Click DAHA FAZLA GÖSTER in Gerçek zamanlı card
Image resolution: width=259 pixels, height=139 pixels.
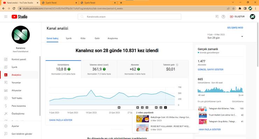[209, 130]
